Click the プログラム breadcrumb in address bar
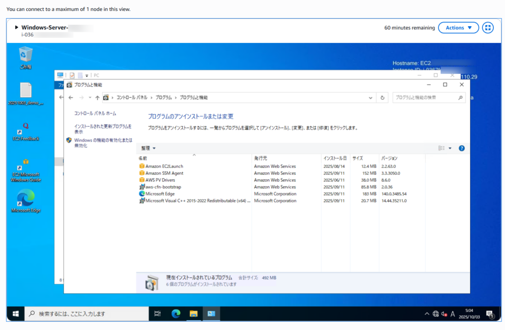Image resolution: width=505 pixels, height=330 pixels. (x=164, y=98)
